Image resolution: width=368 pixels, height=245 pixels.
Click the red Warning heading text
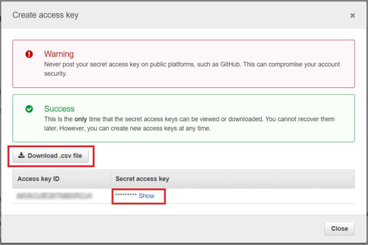click(x=59, y=54)
